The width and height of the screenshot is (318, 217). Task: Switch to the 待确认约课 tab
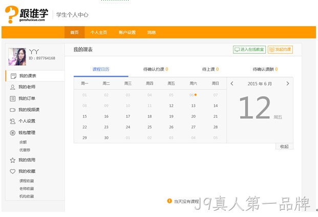pos(156,69)
